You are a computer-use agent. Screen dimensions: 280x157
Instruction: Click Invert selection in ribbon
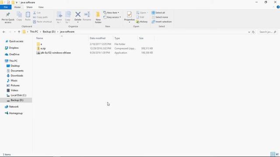(x=161, y=22)
